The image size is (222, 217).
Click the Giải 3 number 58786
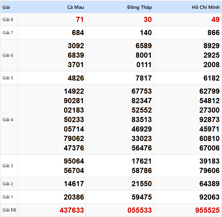coord(142,171)
